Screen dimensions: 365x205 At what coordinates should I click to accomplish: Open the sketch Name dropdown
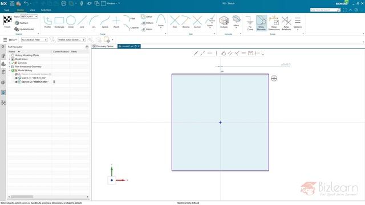pyautogui.click(x=36, y=17)
